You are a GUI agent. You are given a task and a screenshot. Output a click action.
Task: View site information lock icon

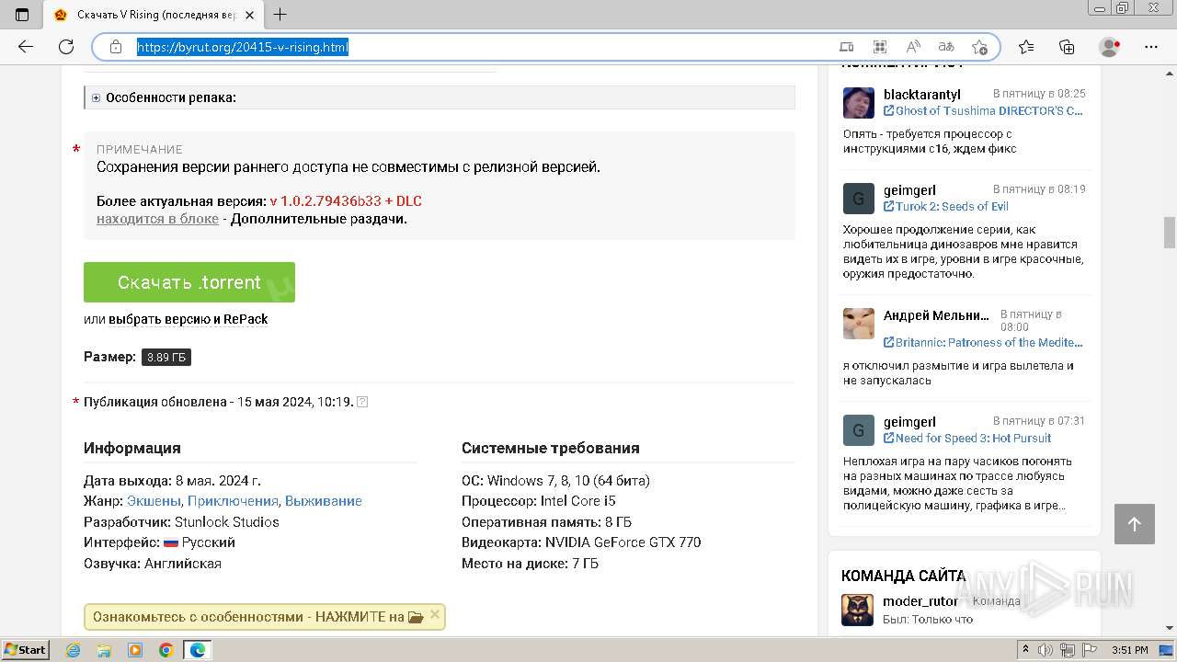(116, 47)
